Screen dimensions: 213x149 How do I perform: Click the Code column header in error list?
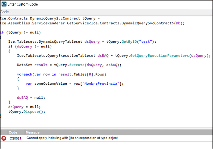16,132
